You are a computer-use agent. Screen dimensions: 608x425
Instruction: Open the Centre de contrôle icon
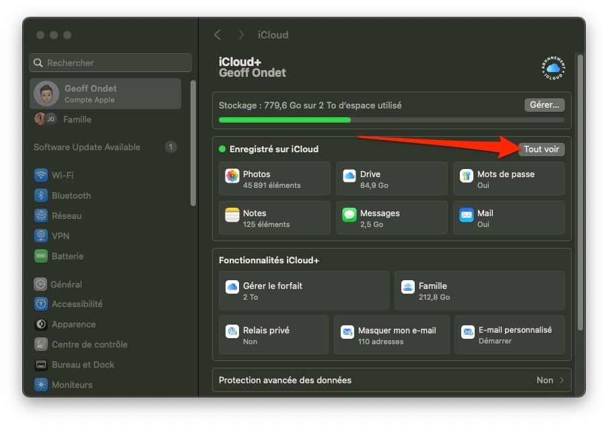point(40,344)
